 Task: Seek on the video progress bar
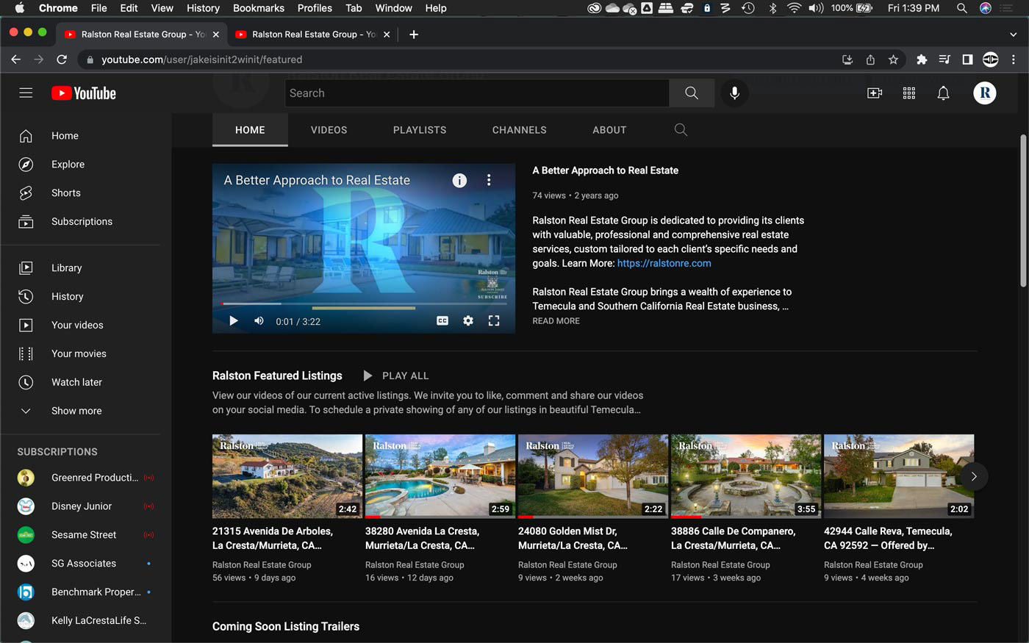click(x=364, y=303)
